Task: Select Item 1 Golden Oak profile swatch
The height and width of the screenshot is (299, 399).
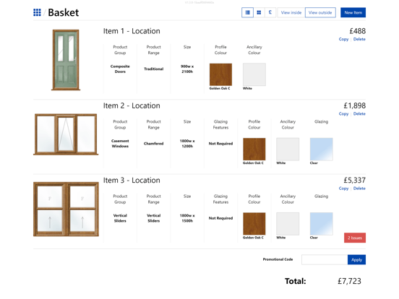Action: tap(220, 74)
